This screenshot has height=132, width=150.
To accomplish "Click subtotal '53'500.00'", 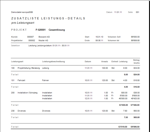I will pos(123,105).
